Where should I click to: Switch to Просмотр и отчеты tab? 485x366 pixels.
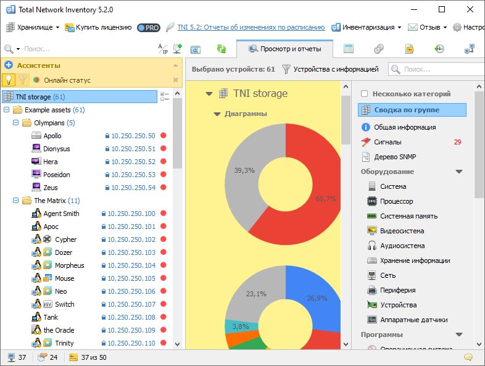[285, 49]
